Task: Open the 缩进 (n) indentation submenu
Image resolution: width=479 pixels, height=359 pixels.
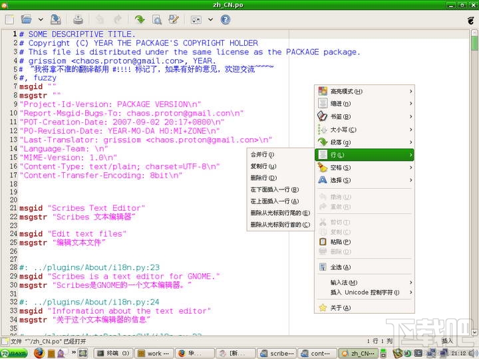Action: pos(365,104)
